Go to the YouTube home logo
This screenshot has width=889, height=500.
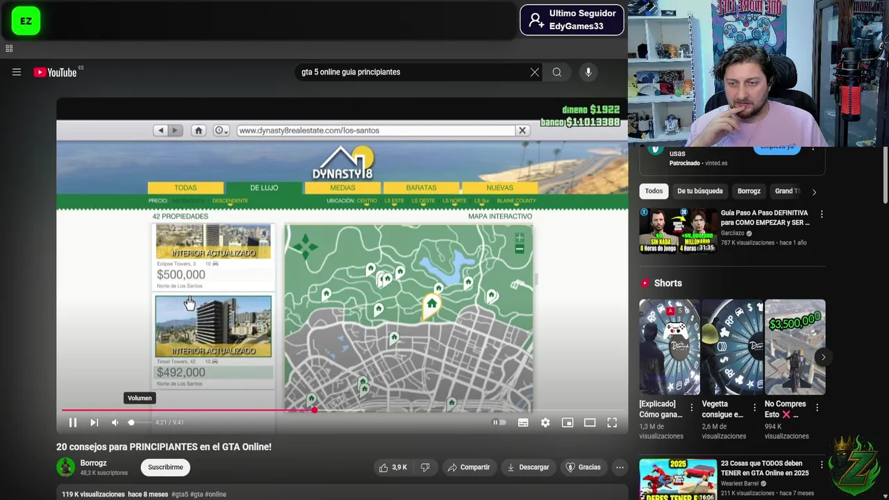pyautogui.click(x=55, y=72)
